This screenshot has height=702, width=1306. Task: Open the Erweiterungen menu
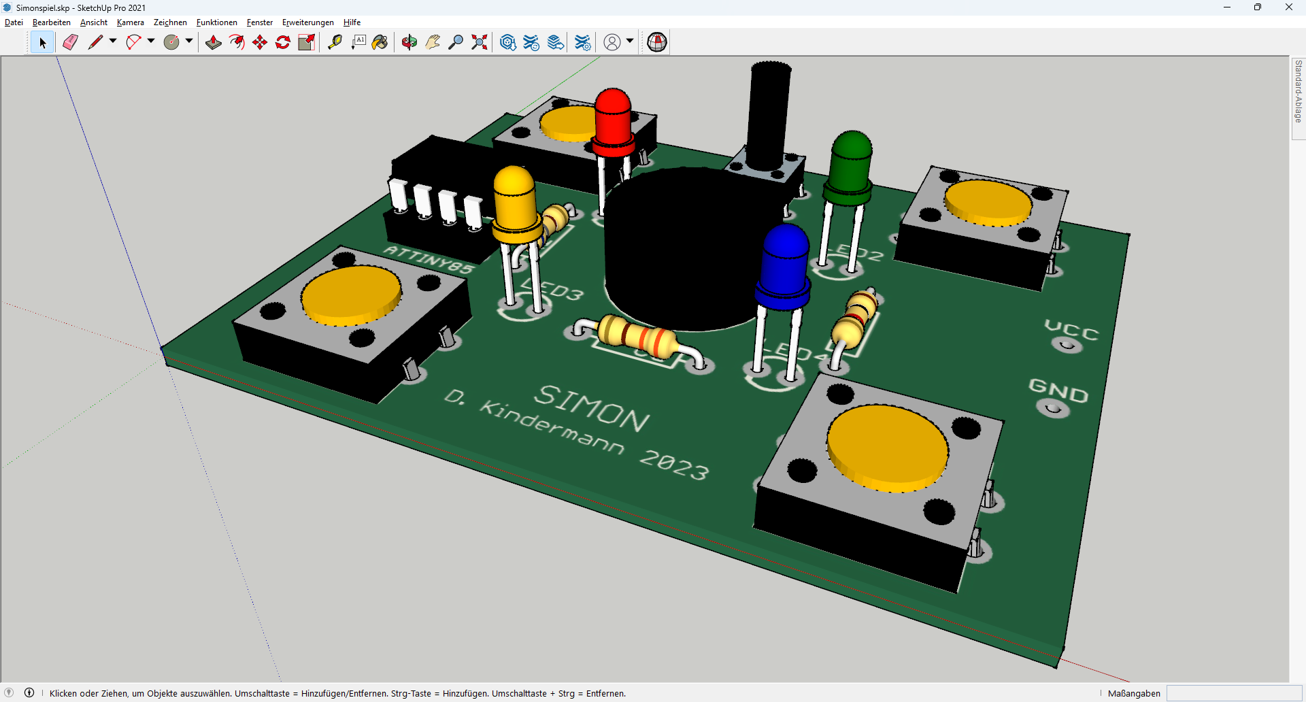tap(308, 22)
